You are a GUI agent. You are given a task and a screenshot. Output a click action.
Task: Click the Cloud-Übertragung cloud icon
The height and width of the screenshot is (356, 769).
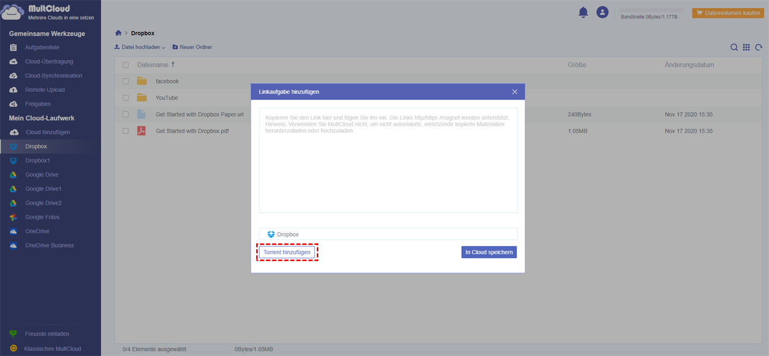pos(14,62)
